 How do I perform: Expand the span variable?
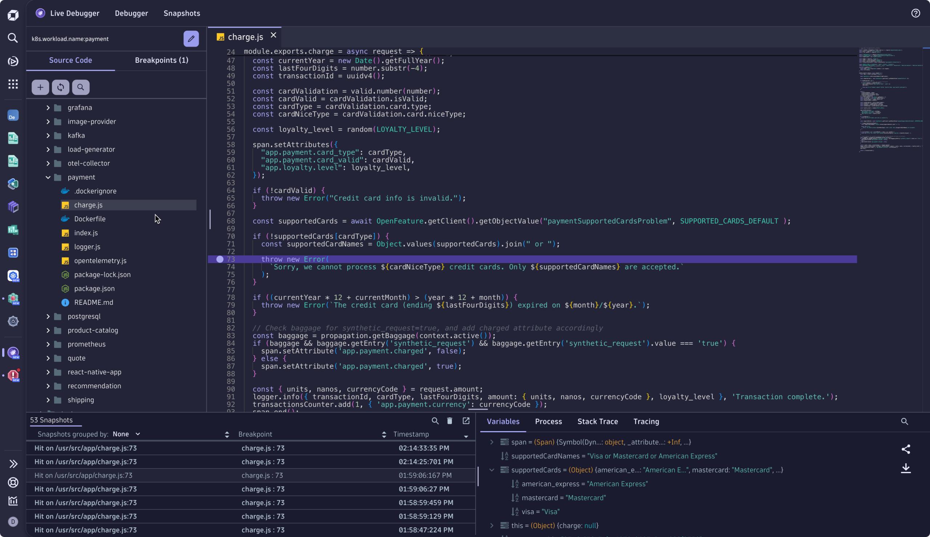click(492, 442)
